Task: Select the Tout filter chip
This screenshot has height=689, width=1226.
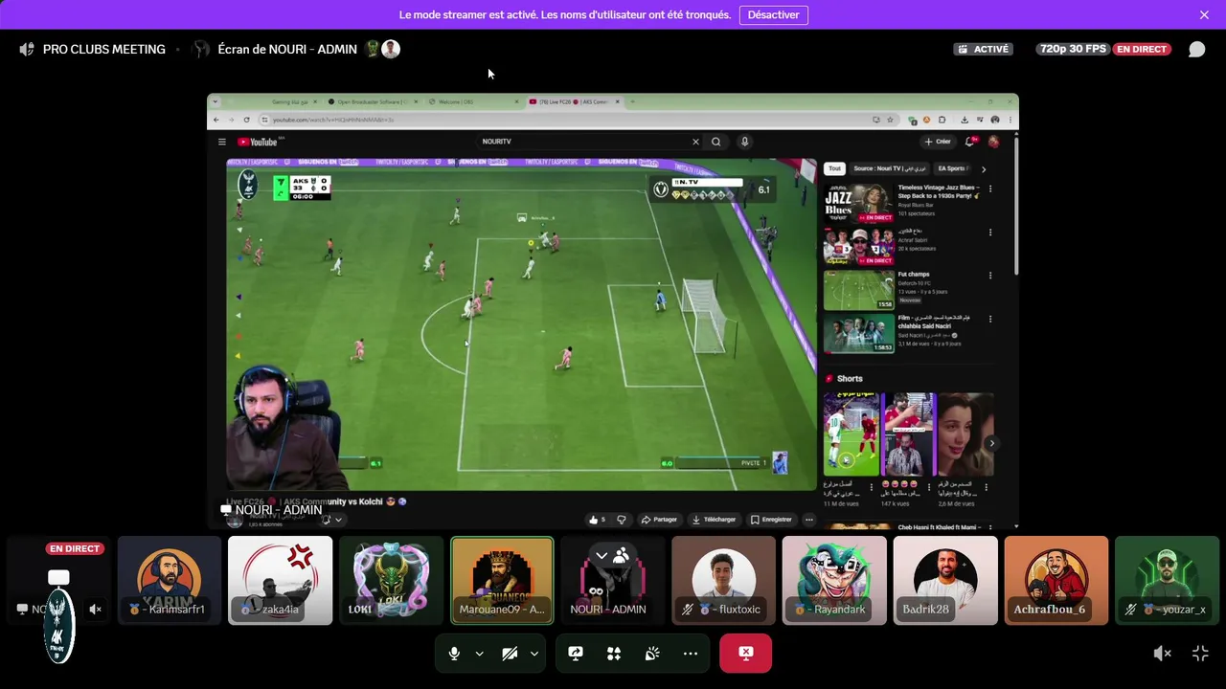Action: point(834,168)
